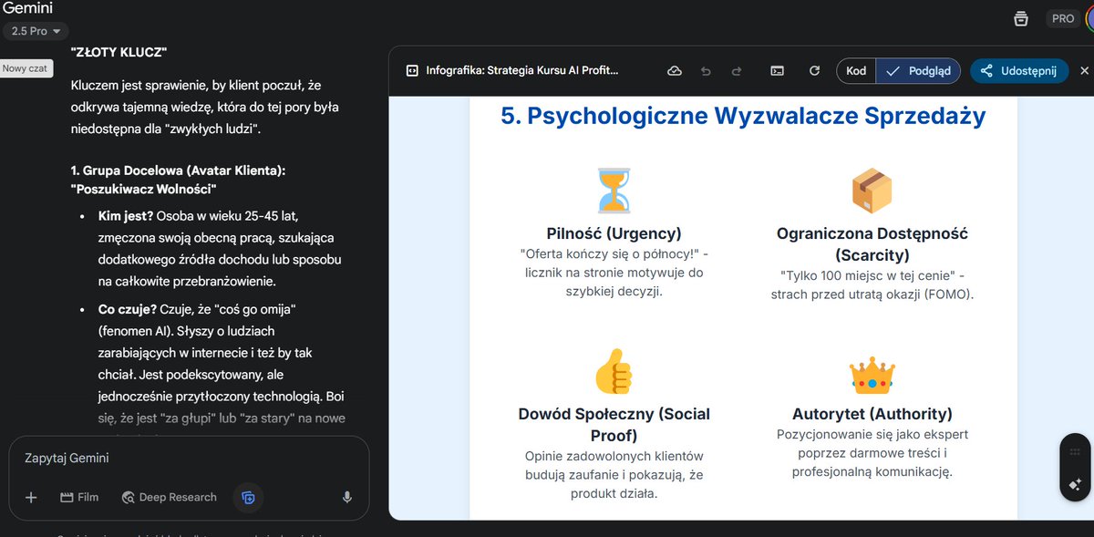The width and height of the screenshot is (1094, 537).
Task: Click the text 'Opinie zadowolonych klientów'
Action: coord(613,456)
